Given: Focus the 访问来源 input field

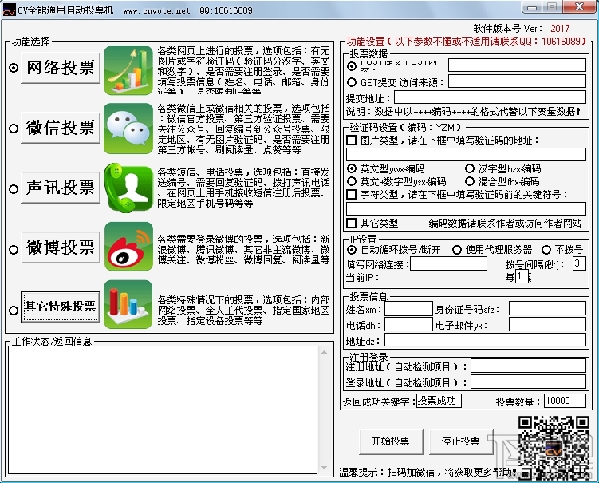Looking at the screenshot, I should pyautogui.click(x=518, y=81).
